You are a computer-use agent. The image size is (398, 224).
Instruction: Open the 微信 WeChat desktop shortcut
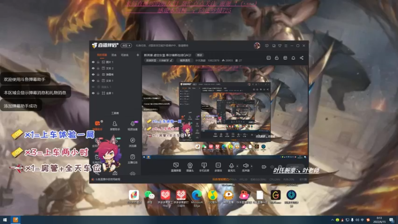[x=150, y=197]
